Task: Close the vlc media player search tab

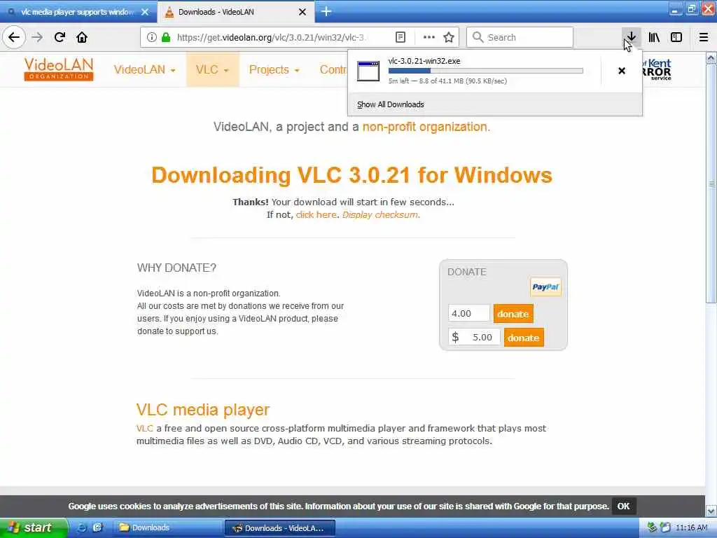Action: click(x=145, y=12)
